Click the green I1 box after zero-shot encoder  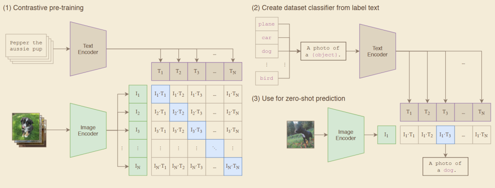pos(387,135)
